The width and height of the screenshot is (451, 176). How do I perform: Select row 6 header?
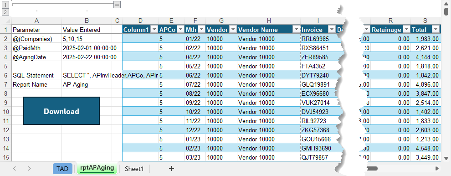point(6,75)
